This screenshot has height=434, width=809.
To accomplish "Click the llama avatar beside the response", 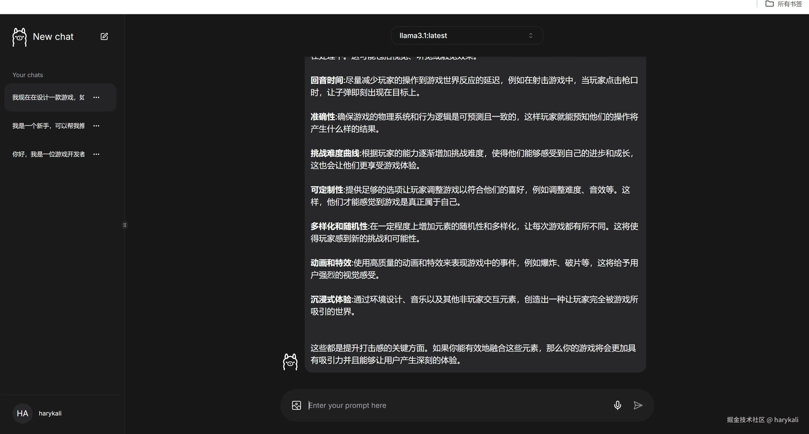I will pos(290,362).
